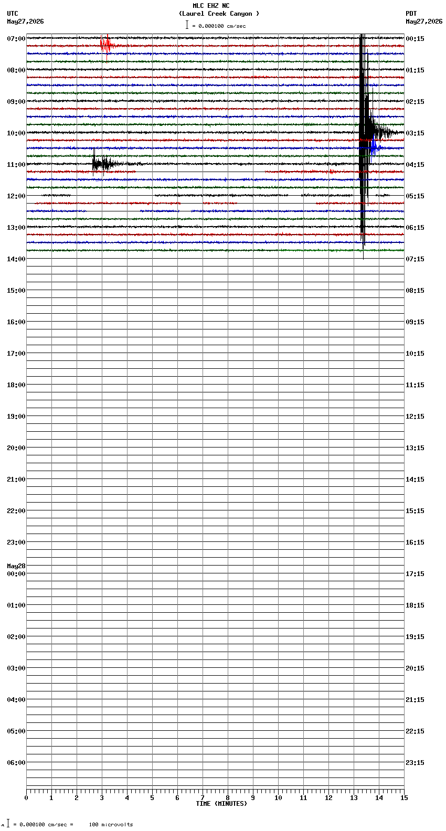Click the 12:00 UTC time label
Screen dimensions: 446x831
pyautogui.click(x=16, y=196)
